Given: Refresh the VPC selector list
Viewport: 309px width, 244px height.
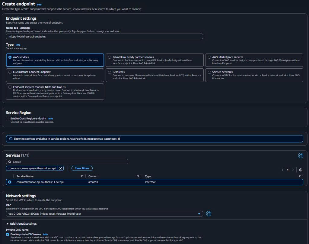Looking at the screenshot, I should click(209, 213).
